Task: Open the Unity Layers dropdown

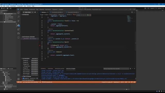Action: click(153, 8)
